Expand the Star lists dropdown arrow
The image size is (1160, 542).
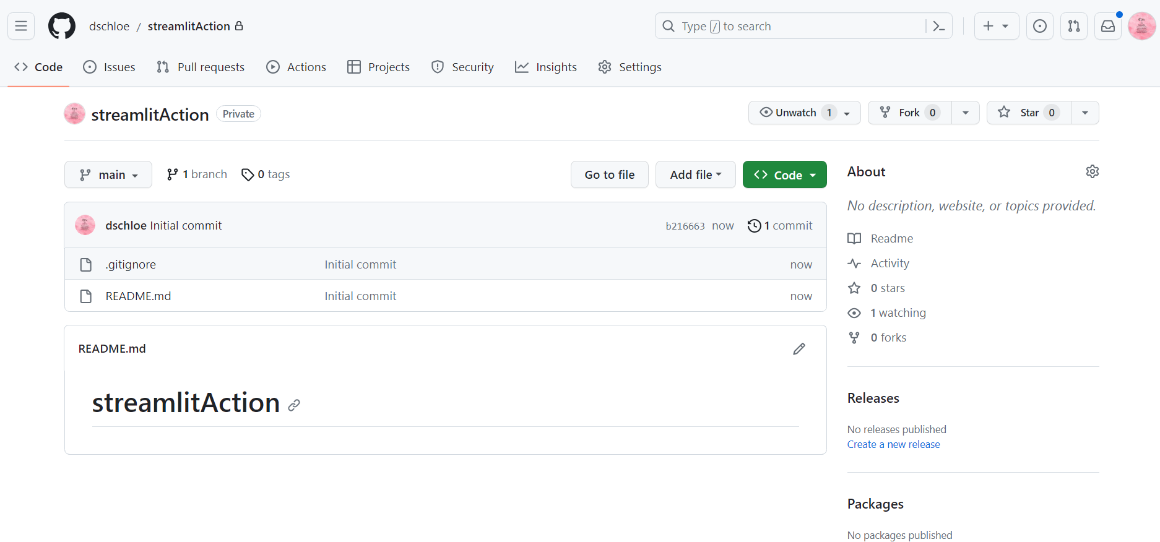[1085, 113]
